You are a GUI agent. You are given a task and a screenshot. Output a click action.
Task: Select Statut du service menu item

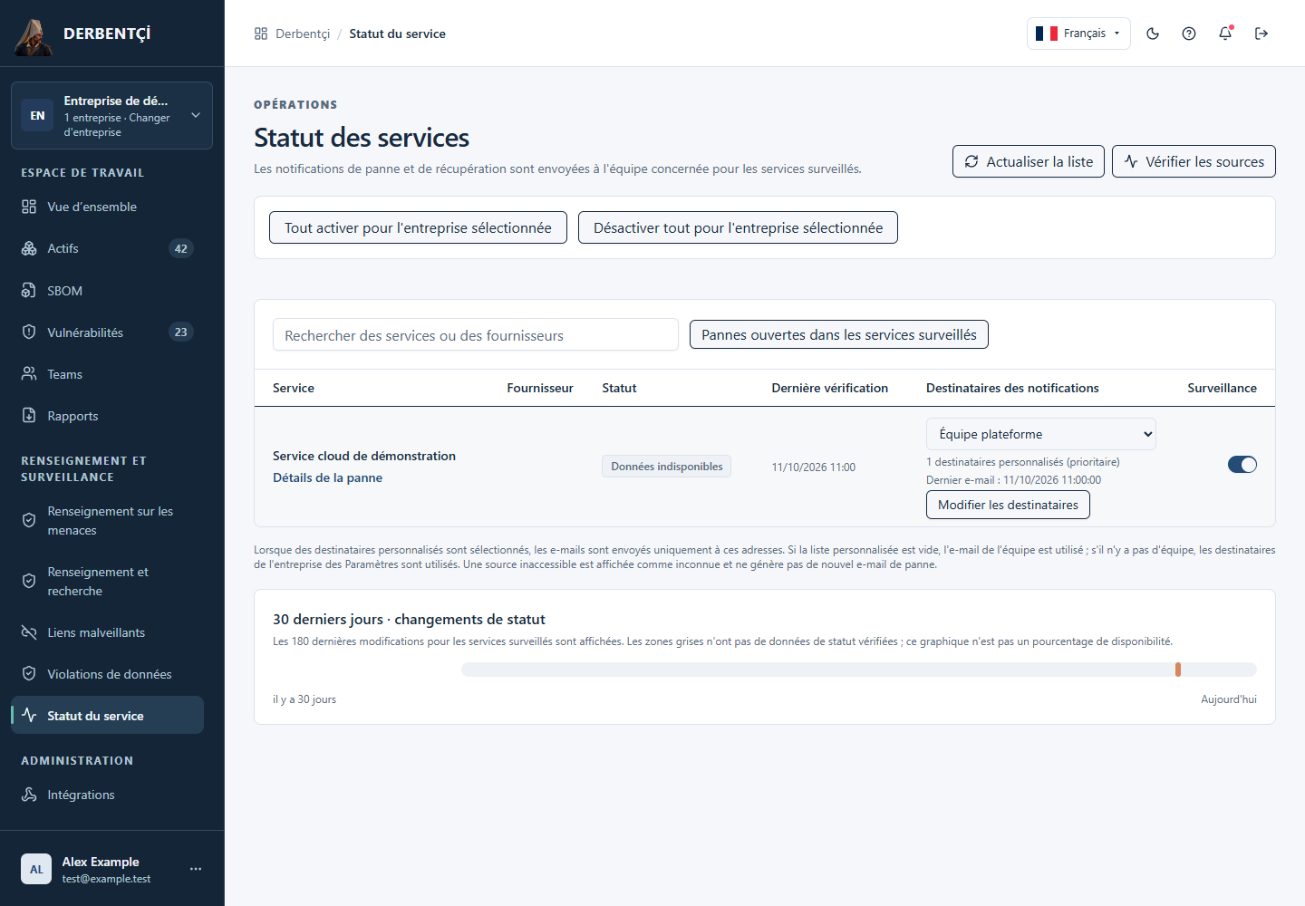click(107, 716)
